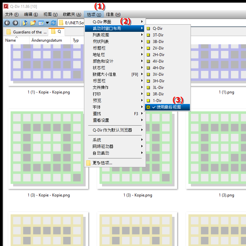The width and height of the screenshot is (246, 246).
Task: Expand the 状态栏 submenu
Action: [x=115, y=68]
